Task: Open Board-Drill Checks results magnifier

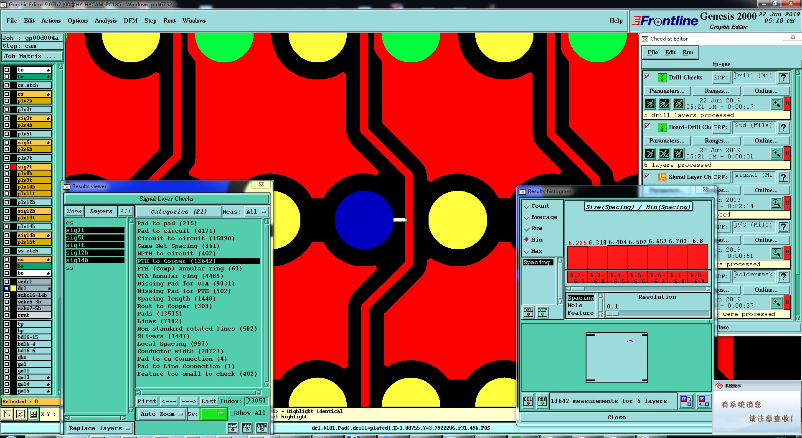Action: (777, 153)
